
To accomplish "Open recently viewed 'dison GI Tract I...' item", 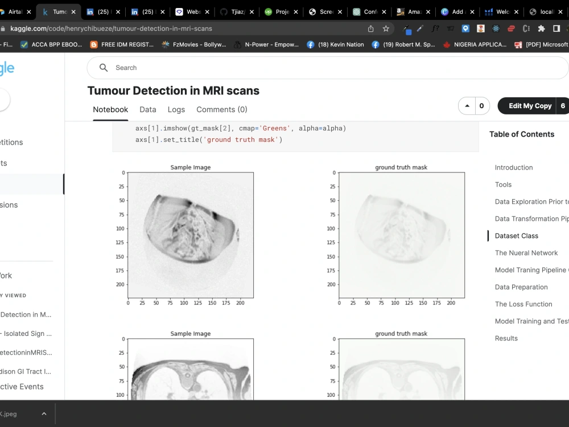I will coord(26,371).
